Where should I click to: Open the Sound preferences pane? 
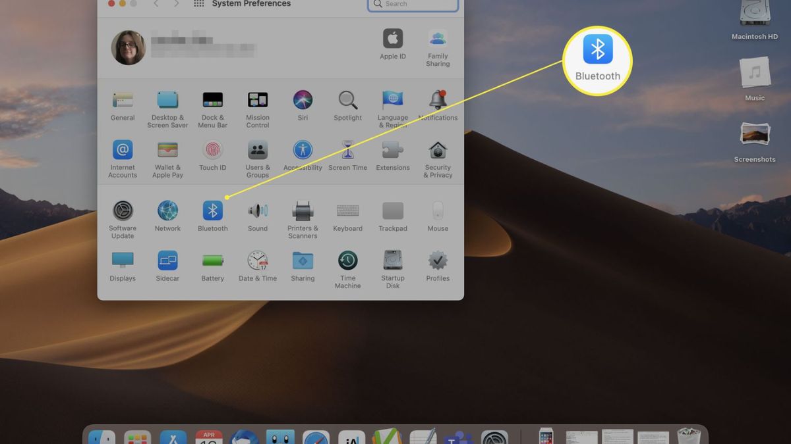point(258,210)
